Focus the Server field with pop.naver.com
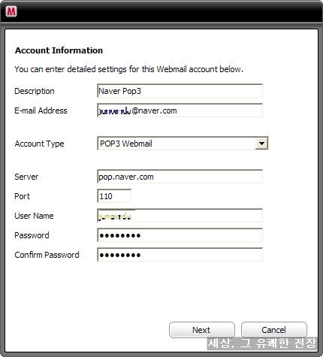The width and height of the screenshot is (323, 357). click(x=180, y=177)
